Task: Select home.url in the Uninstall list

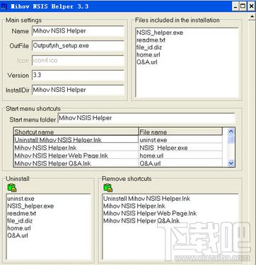Action: [x=19, y=228]
